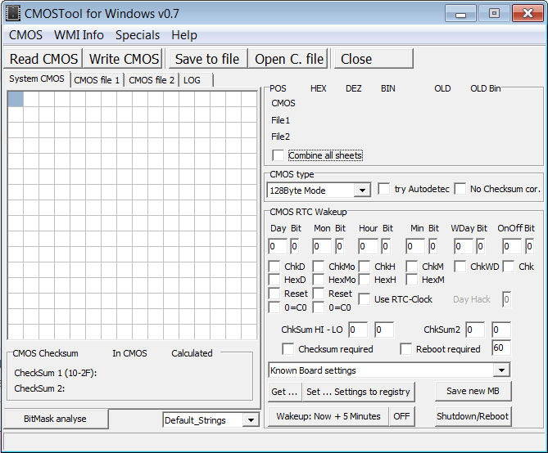Click the Get ... button
548x453 pixels.
pos(284,392)
